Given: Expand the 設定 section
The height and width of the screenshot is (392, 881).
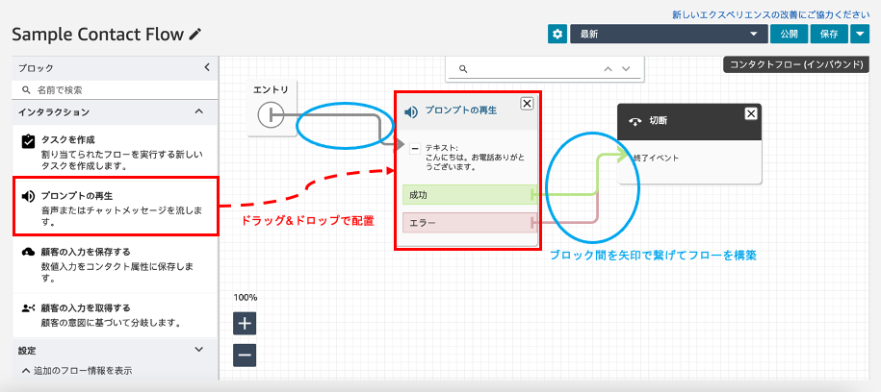Looking at the screenshot, I should coord(198,349).
